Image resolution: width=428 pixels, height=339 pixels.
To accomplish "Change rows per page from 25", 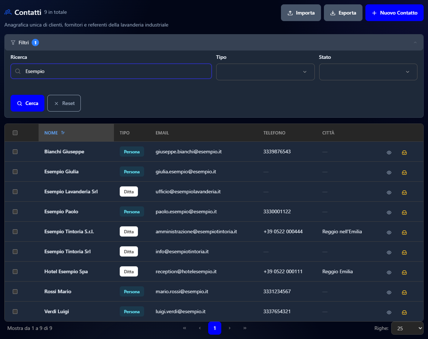I will pyautogui.click(x=407, y=328).
